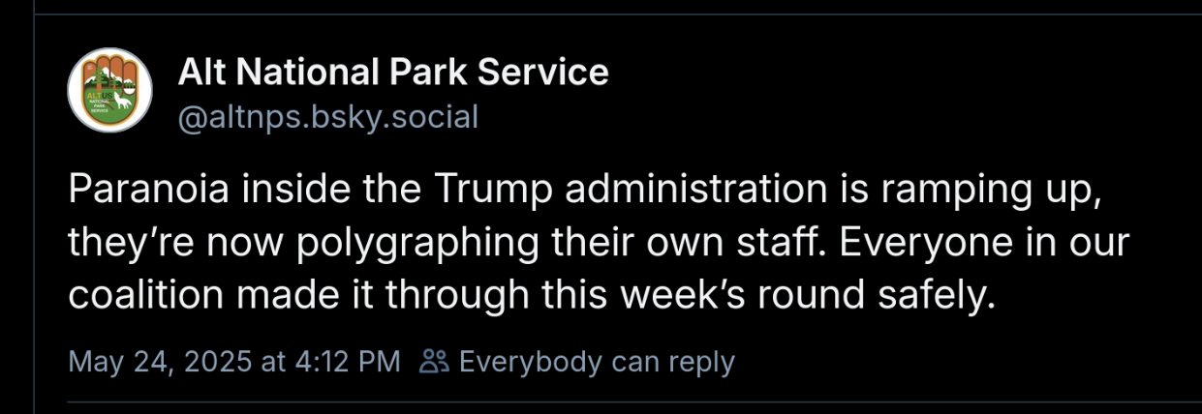This screenshot has width=1202, height=414.
Task: Open the Alt National Park Service avatar
Action: [x=110, y=91]
